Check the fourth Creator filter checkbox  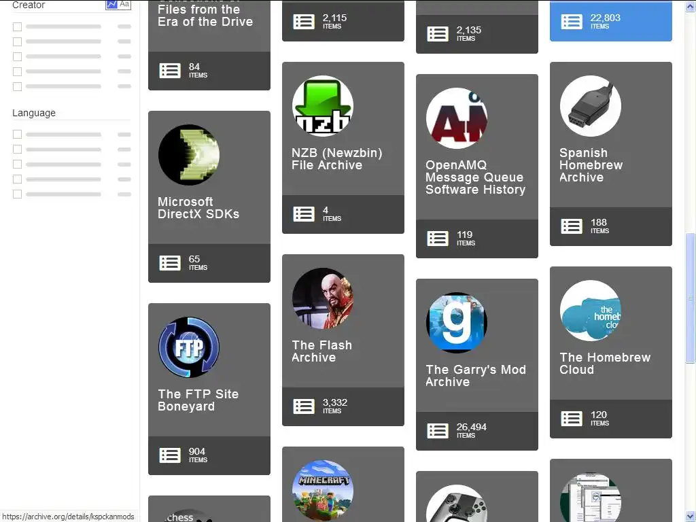(17, 71)
